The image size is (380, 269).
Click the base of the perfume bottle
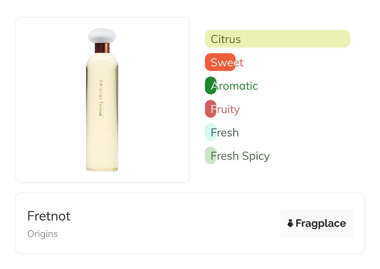102,168
